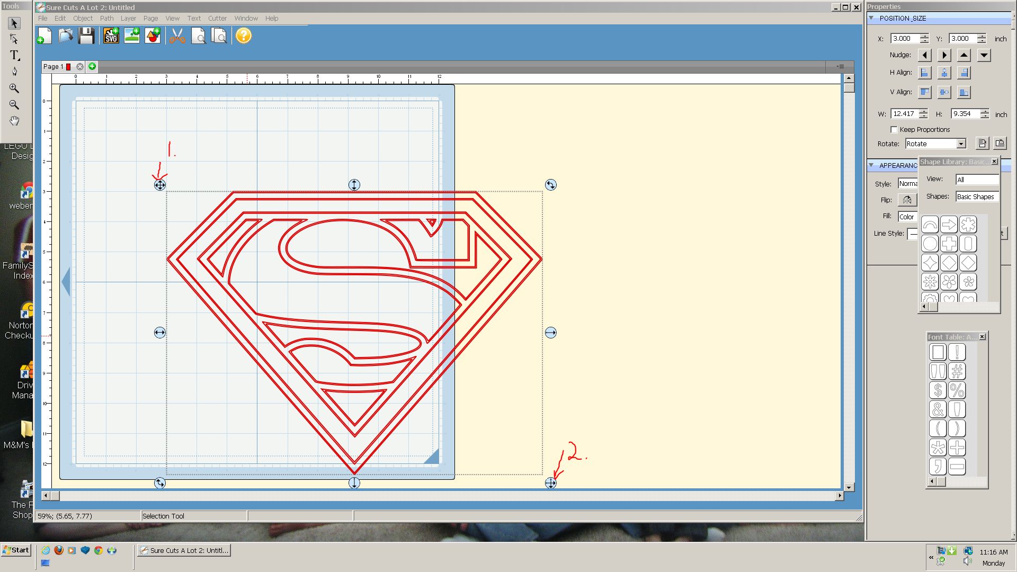Image resolution: width=1017 pixels, height=572 pixels.
Task: Insert the hash character from Font Table
Action: 957,371
